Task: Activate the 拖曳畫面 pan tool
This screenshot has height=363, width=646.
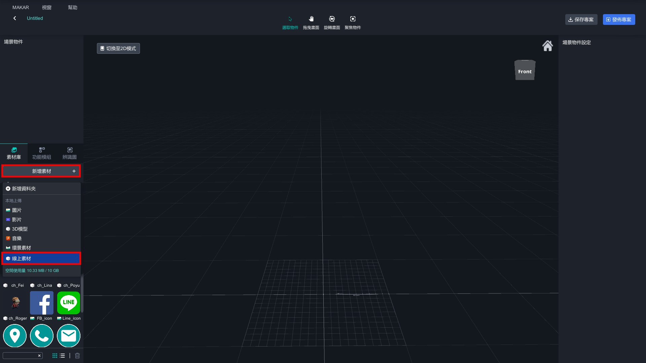Action: [311, 22]
